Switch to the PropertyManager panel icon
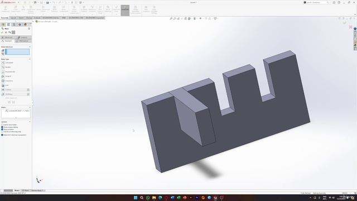357x201 pixels. [x=9, y=25]
